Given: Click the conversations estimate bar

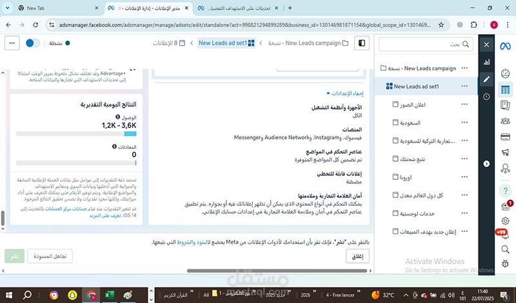Looking at the screenshot, I should [x=76, y=163].
